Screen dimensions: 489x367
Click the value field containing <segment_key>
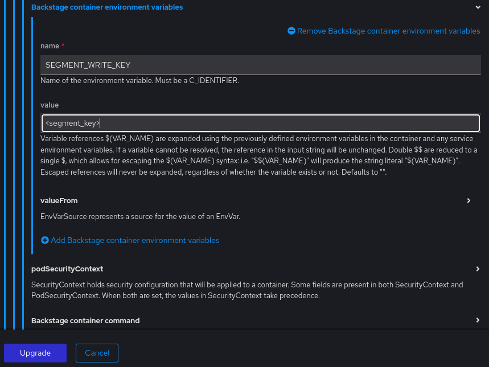(x=261, y=123)
